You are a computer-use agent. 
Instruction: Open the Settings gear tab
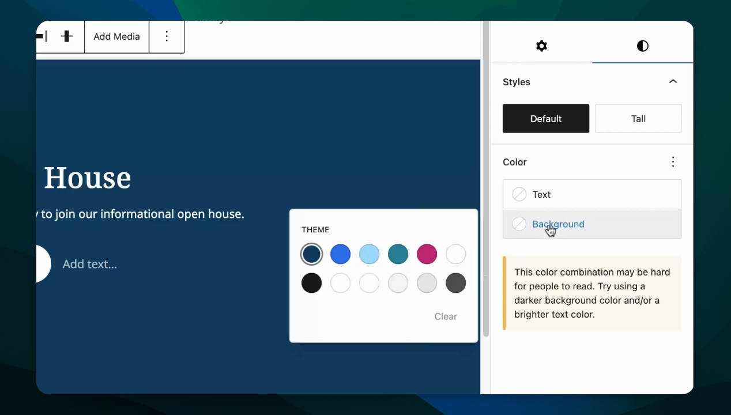[541, 46]
